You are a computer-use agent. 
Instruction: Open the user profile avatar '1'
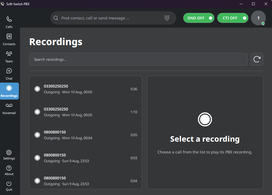[258, 18]
